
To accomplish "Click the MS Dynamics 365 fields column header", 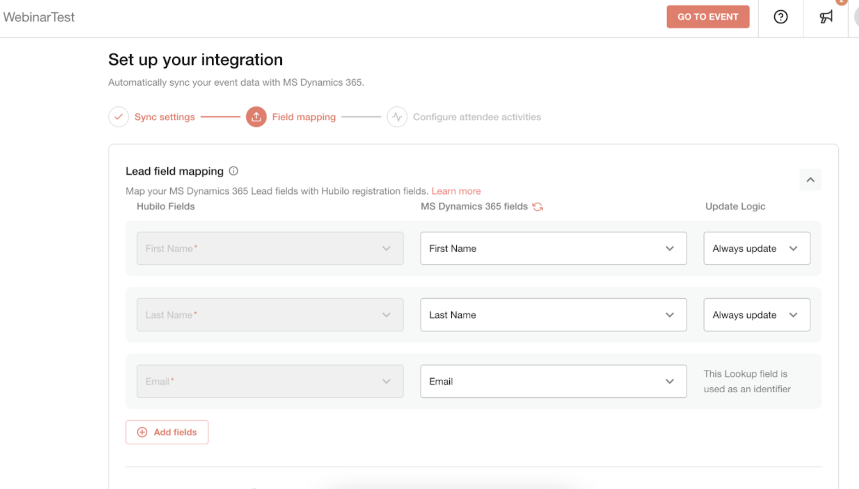I will point(474,206).
